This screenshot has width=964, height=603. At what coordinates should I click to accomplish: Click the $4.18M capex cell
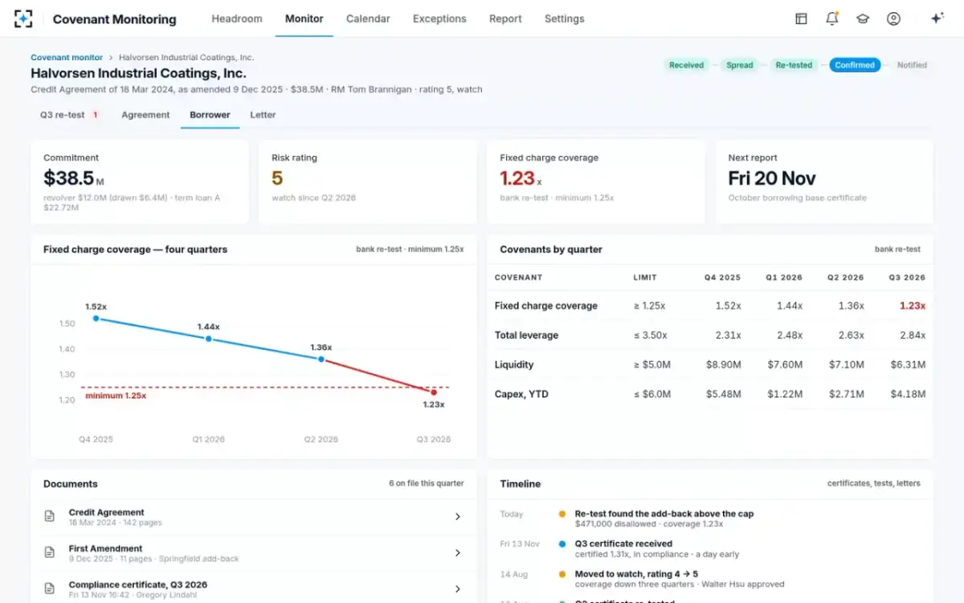click(x=908, y=394)
